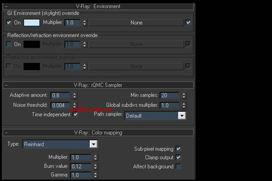
Task: Collapse the V-Ray:: rQMC Sampler rollout
Action: [x=98, y=85]
